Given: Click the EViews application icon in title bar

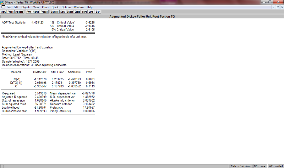Looking at the screenshot, I should pos(2,2).
